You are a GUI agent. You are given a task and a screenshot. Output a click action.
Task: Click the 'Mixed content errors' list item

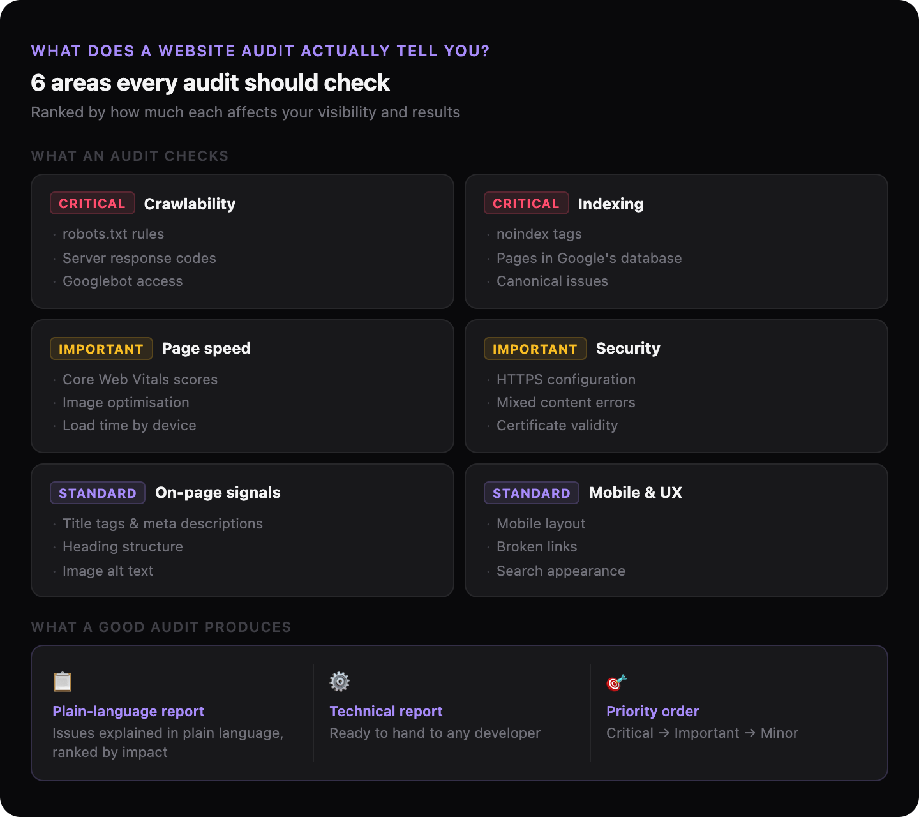coord(566,403)
